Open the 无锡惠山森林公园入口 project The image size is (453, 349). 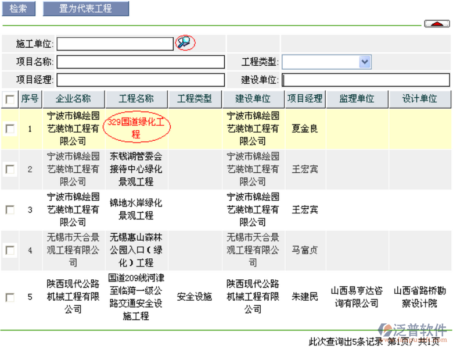pyautogui.click(x=136, y=250)
